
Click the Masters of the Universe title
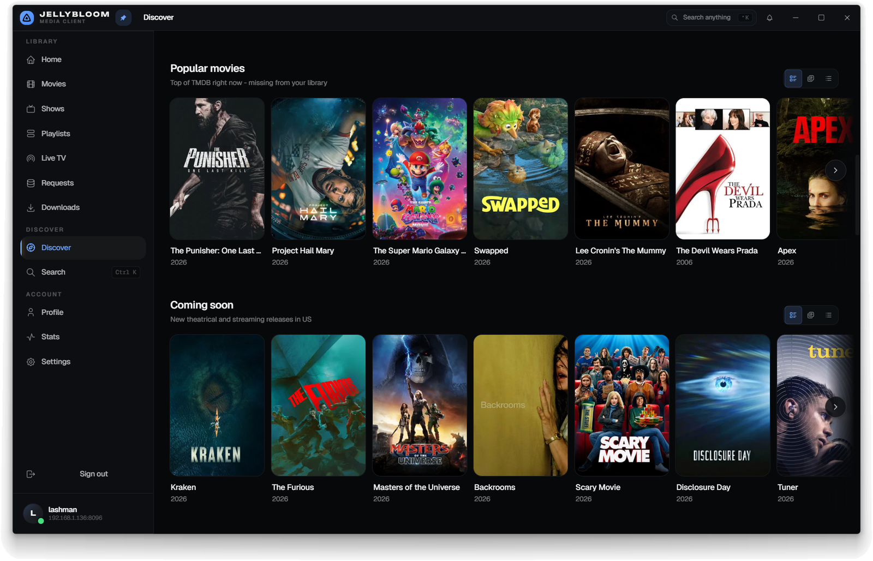pyautogui.click(x=416, y=487)
